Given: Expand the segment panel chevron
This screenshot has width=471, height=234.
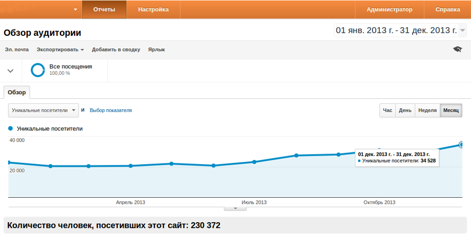Looking at the screenshot, I should [11, 71].
